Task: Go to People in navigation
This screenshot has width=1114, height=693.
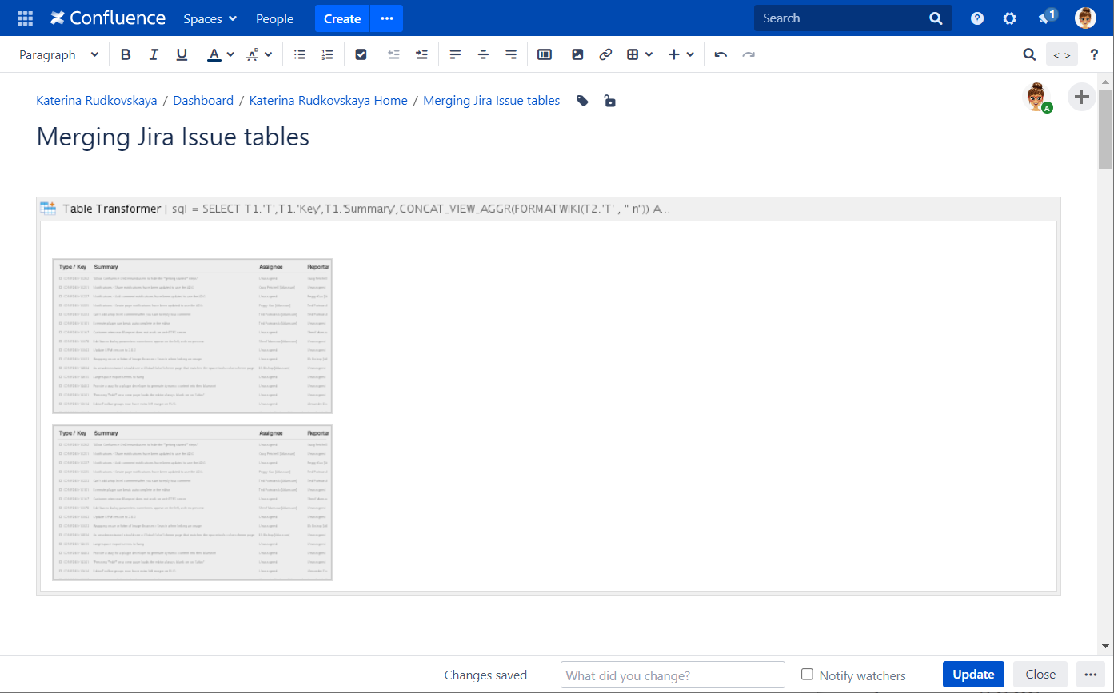Action: coord(274,18)
